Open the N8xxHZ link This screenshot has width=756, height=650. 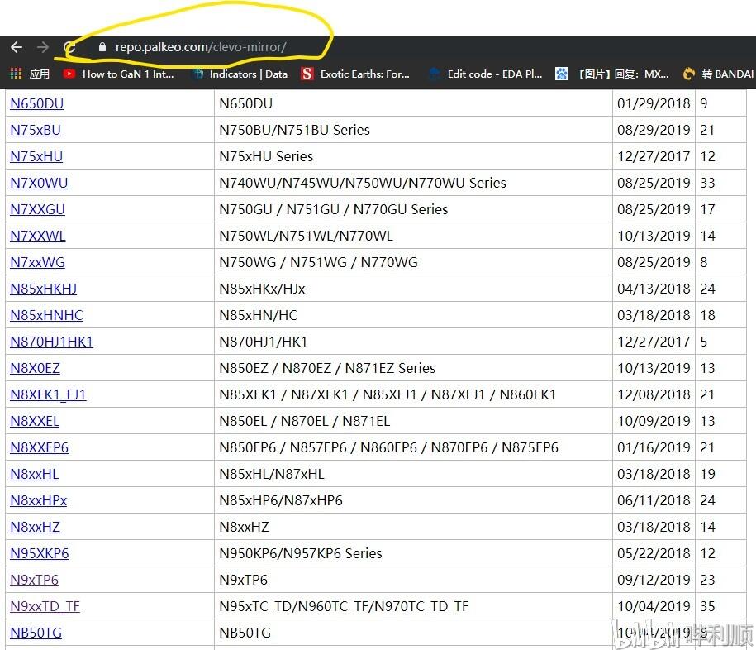pyautogui.click(x=36, y=528)
